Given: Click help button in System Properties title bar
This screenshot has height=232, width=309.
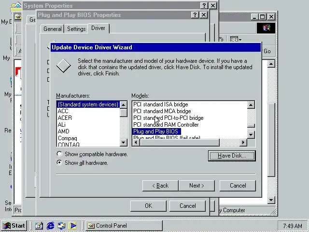Looking at the screenshot, I should pyautogui.click(x=204, y=5).
